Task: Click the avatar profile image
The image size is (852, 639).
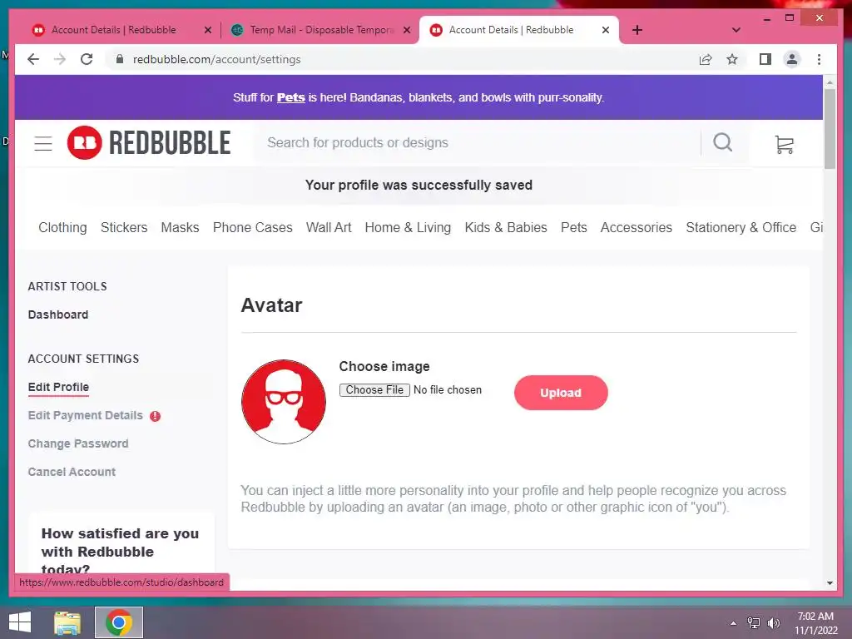Action: point(283,402)
